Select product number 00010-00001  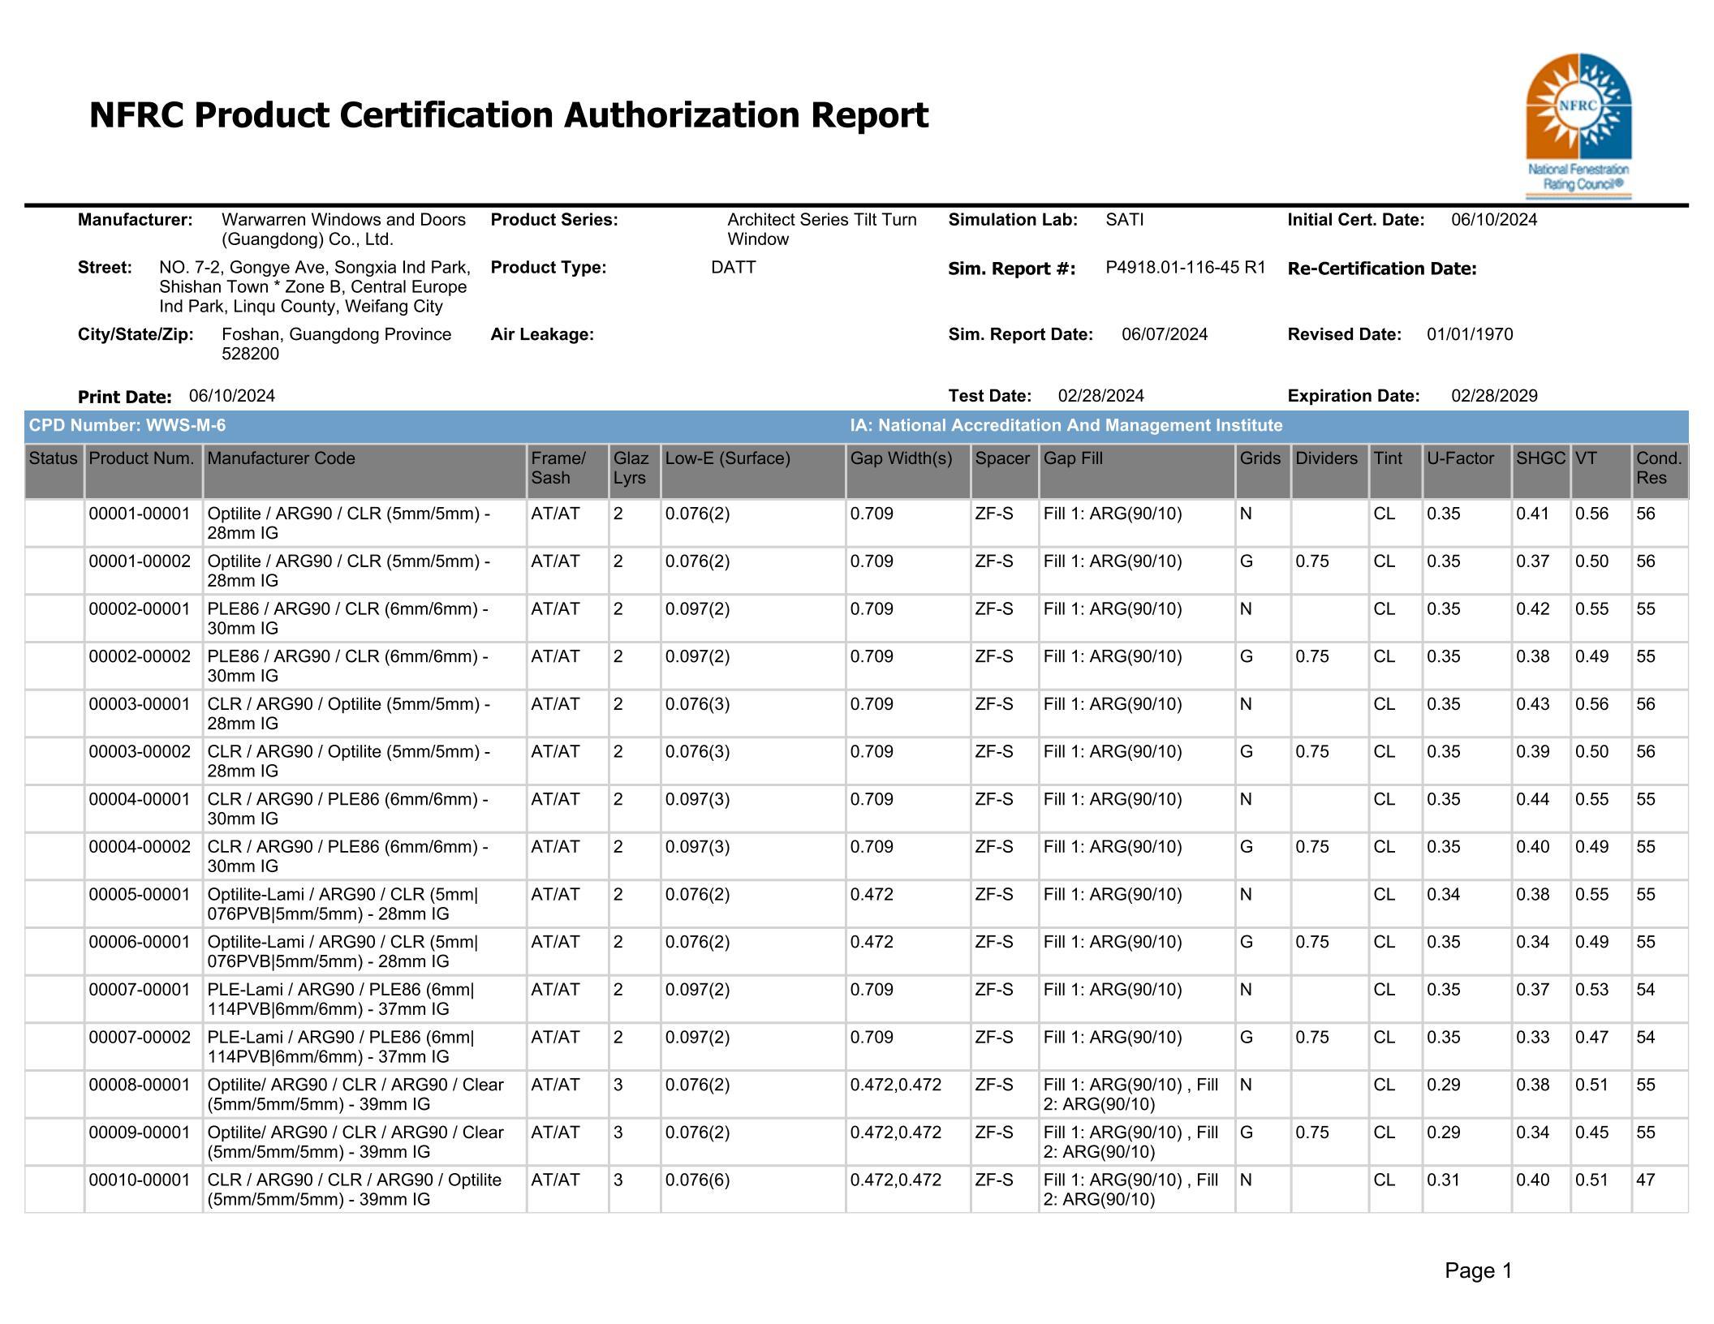point(140,1180)
